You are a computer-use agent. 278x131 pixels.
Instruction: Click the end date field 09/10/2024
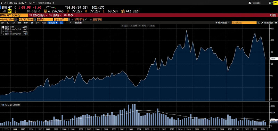click(26, 19)
